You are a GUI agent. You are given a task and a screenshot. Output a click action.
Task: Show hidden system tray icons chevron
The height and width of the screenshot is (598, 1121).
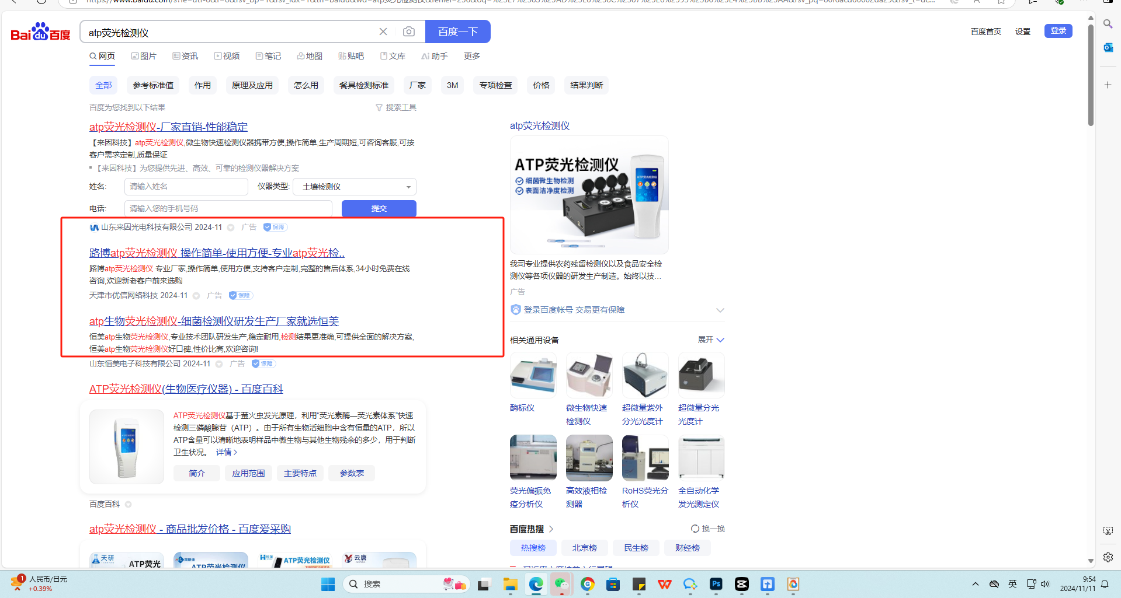(x=975, y=584)
